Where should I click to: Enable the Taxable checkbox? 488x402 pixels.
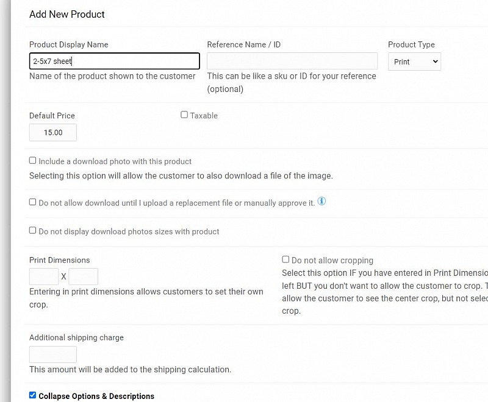click(184, 115)
